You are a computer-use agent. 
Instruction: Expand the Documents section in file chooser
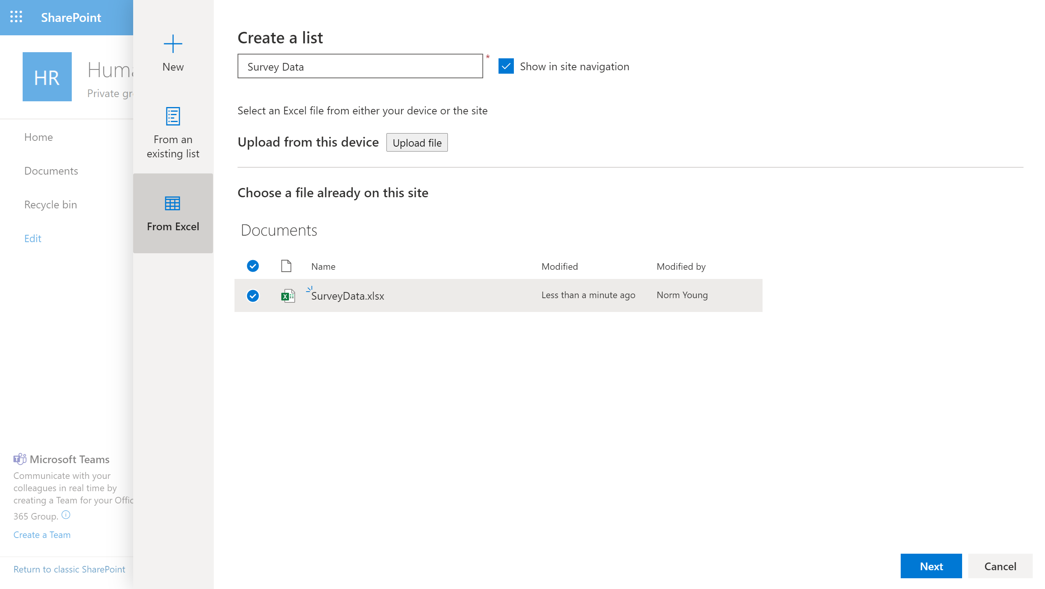pyautogui.click(x=279, y=229)
